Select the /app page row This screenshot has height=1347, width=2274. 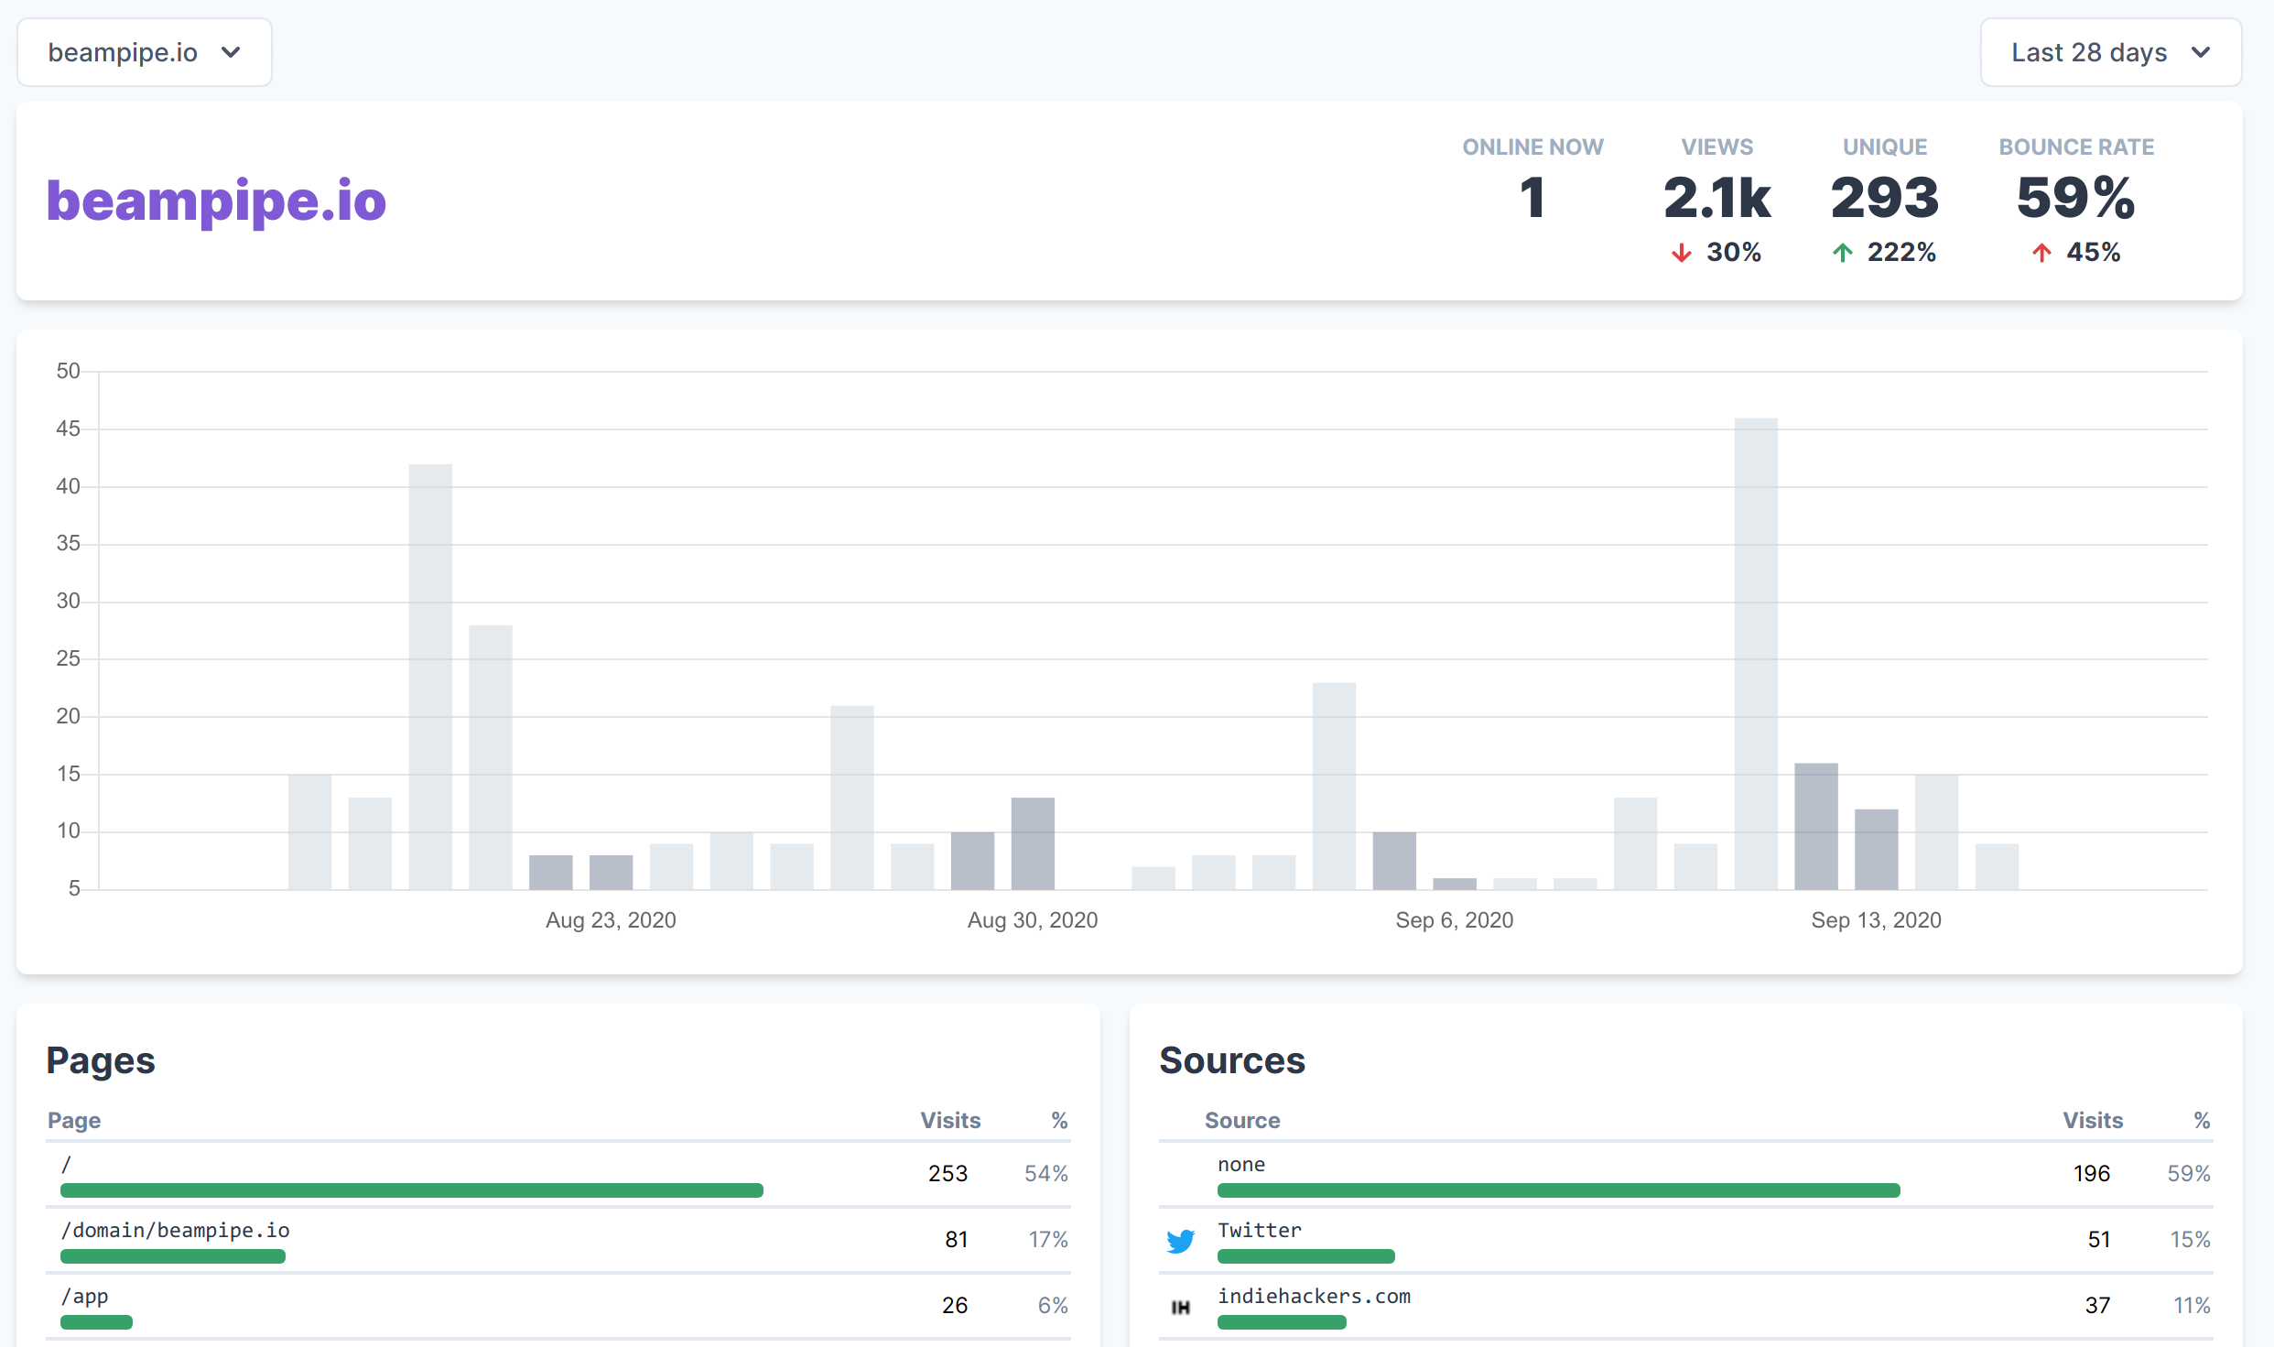pyautogui.click(x=85, y=1296)
